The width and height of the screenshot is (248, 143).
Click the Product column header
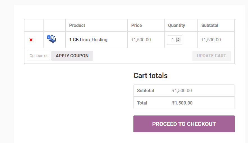click(77, 25)
